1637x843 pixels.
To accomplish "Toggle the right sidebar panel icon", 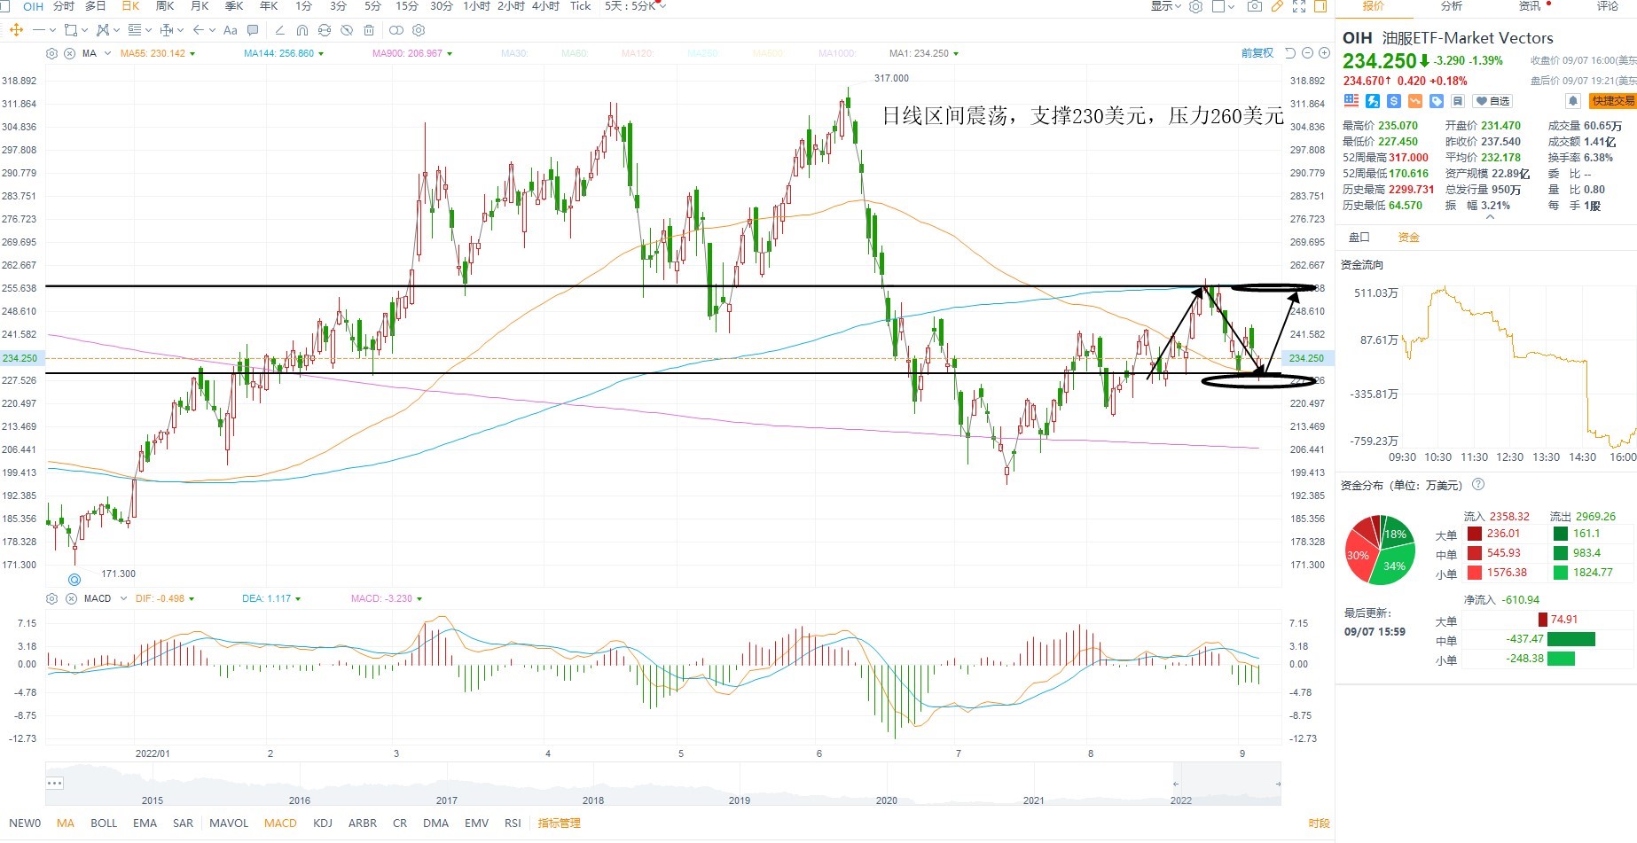I will coord(1320,6).
